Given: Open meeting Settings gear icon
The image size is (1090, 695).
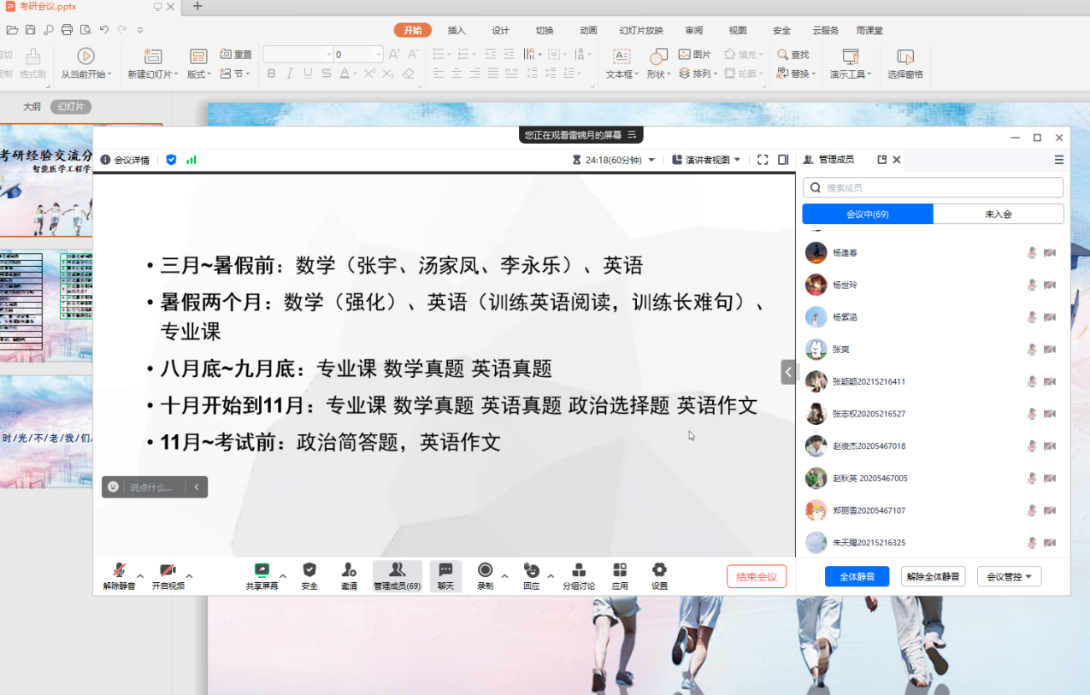Looking at the screenshot, I should tap(659, 571).
